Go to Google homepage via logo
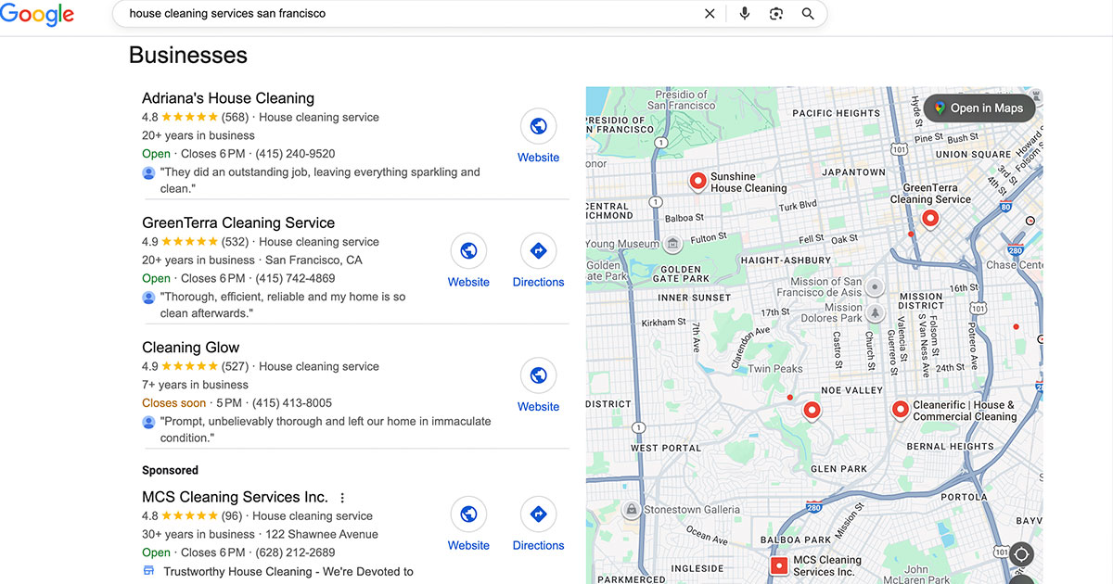The height and width of the screenshot is (584, 1113). (x=37, y=15)
